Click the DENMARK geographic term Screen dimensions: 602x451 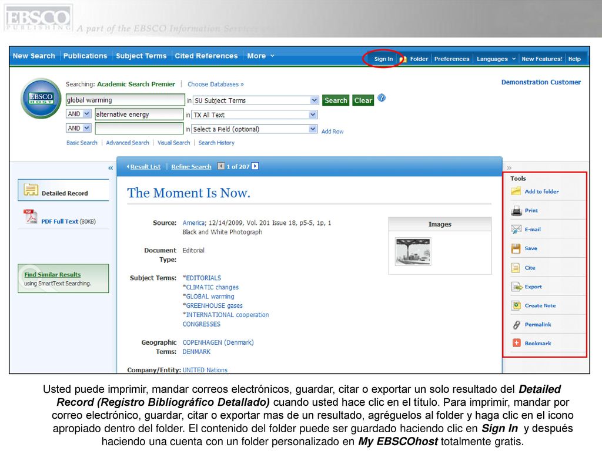pos(196,352)
